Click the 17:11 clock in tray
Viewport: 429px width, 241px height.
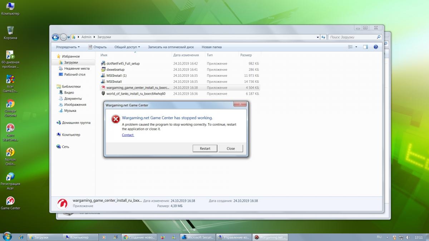(418, 237)
